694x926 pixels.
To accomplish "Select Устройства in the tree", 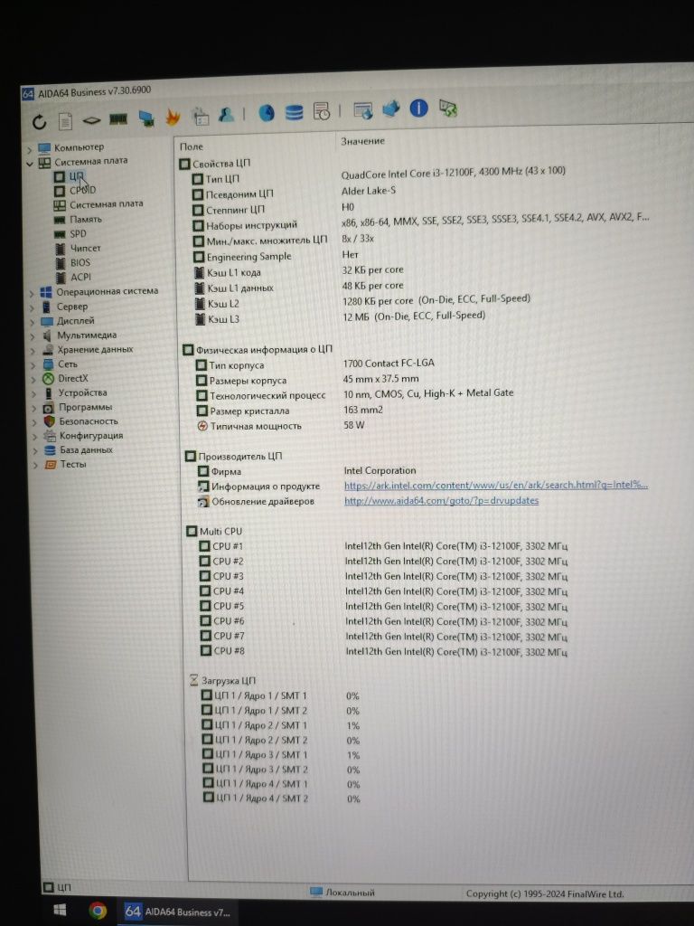I will click(76, 393).
